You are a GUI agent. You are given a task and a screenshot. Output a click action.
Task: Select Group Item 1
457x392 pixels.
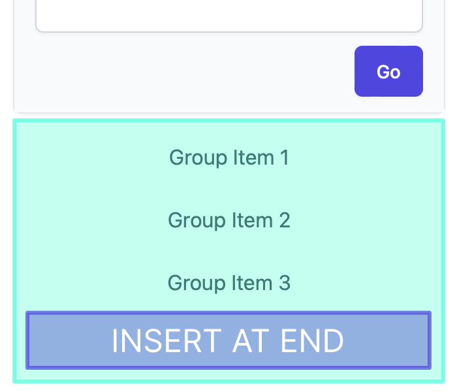pos(229,158)
